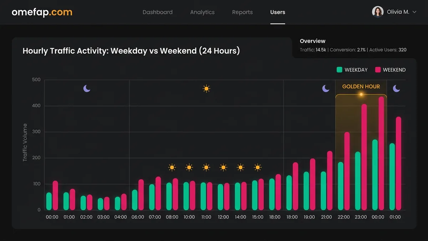Click the 300 y-axis value
This screenshot has width=428, height=241.
pyautogui.click(x=36, y=132)
